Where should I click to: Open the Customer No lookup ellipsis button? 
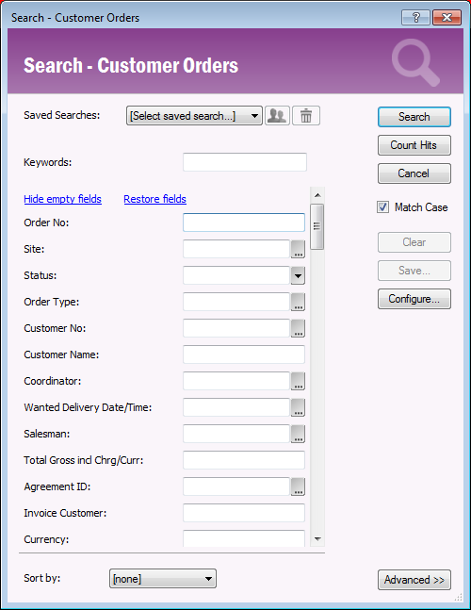point(298,328)
